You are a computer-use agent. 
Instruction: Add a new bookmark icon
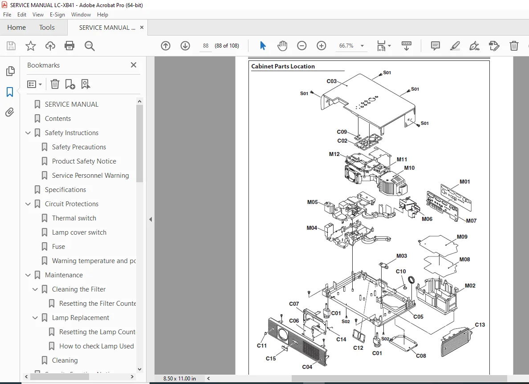pos(70,84)
